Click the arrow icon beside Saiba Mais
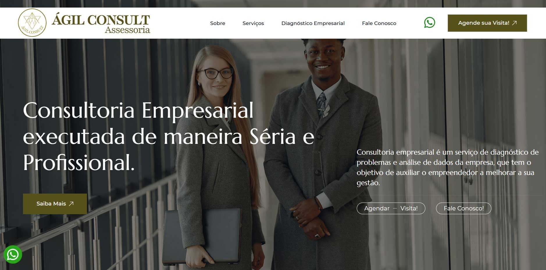The width and height of the screenshot is (546, 270). click(x=71, y=204)
